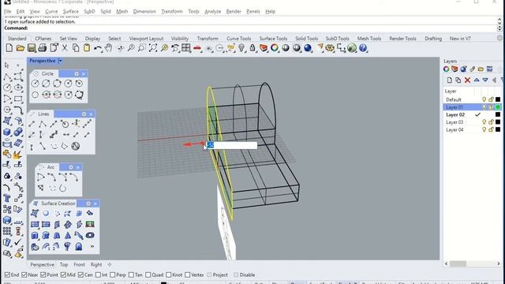Click the Move layer up arrow icon
Screen dimensions: 505x284
coord(477,80)
